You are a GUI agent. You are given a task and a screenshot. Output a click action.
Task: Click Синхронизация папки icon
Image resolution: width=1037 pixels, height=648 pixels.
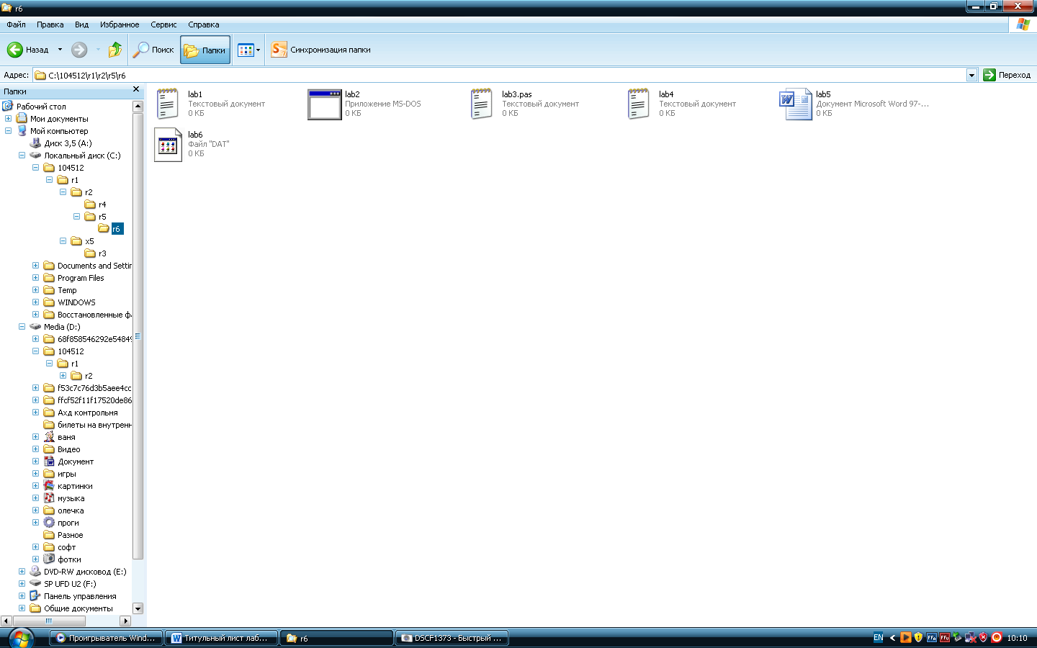[x=279, y=50]
